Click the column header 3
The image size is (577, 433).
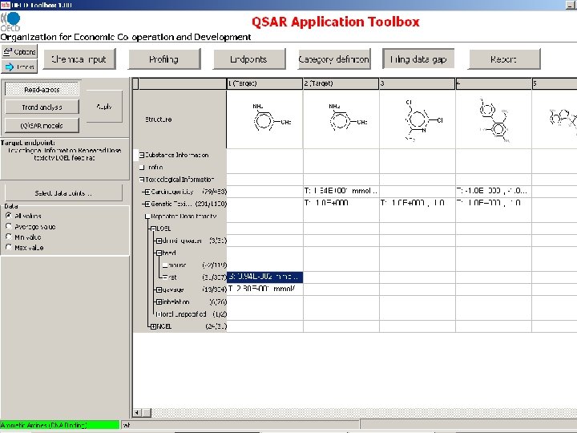pos(417,83)
